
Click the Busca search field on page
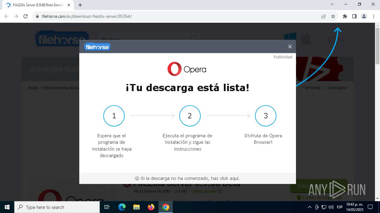click(x=150, y=39)
